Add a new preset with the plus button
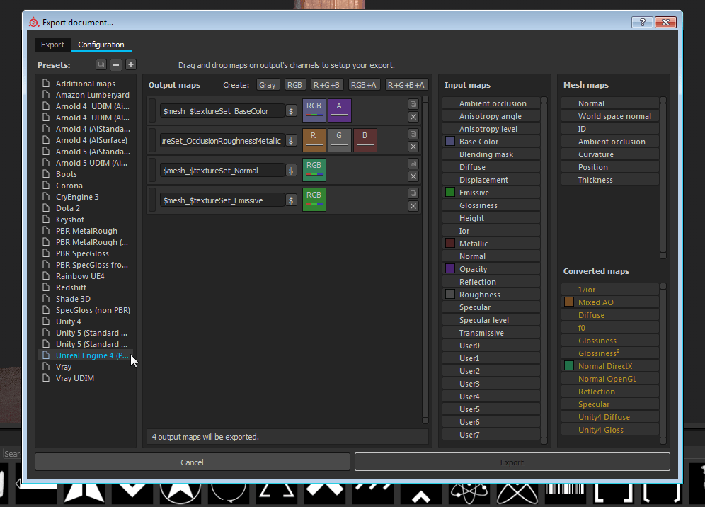Screen dimensions: 705x507 point(131,65)
